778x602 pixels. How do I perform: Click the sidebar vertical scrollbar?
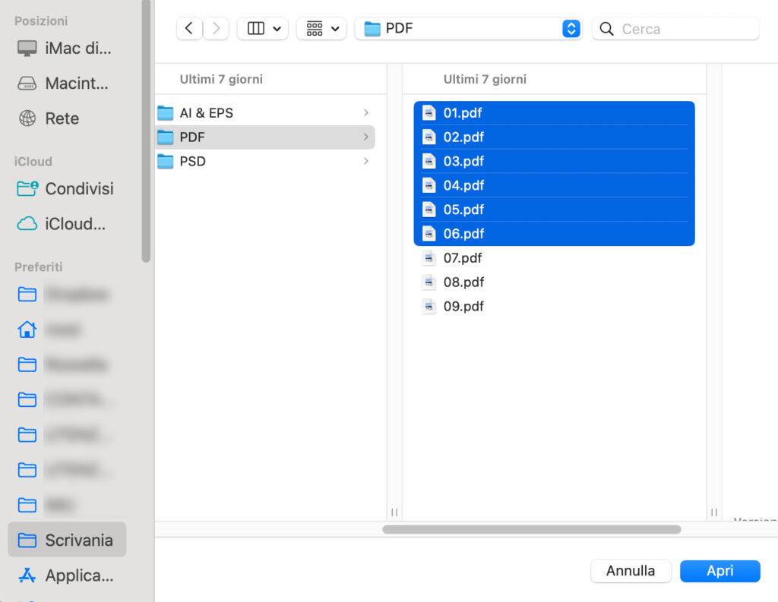[146, 131]
